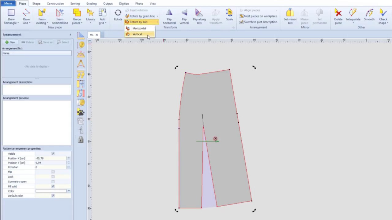Click the Smooth tool icon
This screenshot has height=220, width=392.
pos(369,13)
